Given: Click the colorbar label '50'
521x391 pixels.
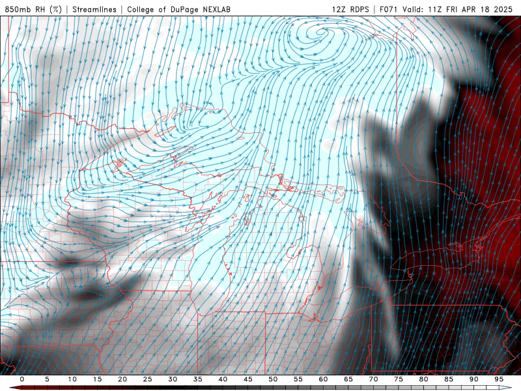Looking at the screenshot, I should 273,379.
